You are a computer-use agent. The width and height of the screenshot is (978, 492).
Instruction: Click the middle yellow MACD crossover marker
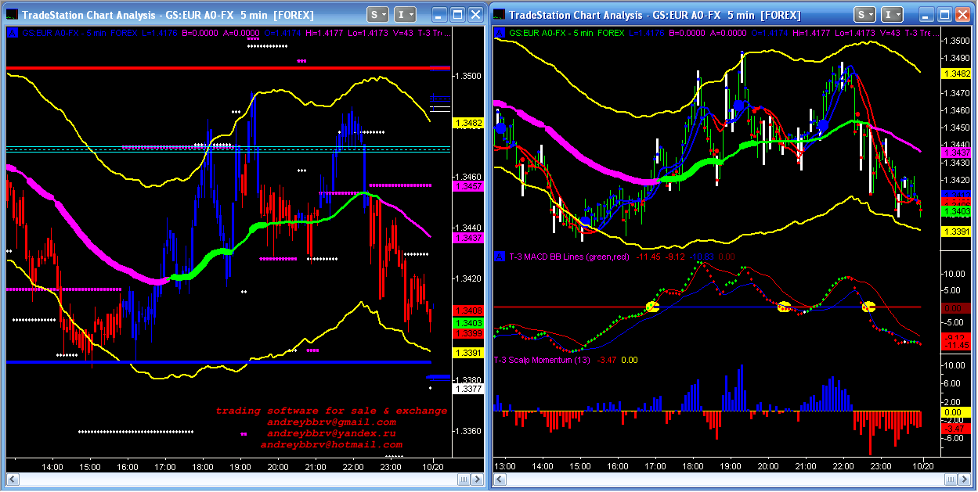pos(783,307)
